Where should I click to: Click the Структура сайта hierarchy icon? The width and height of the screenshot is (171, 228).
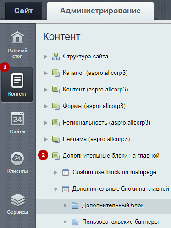[x=56, y=57]
